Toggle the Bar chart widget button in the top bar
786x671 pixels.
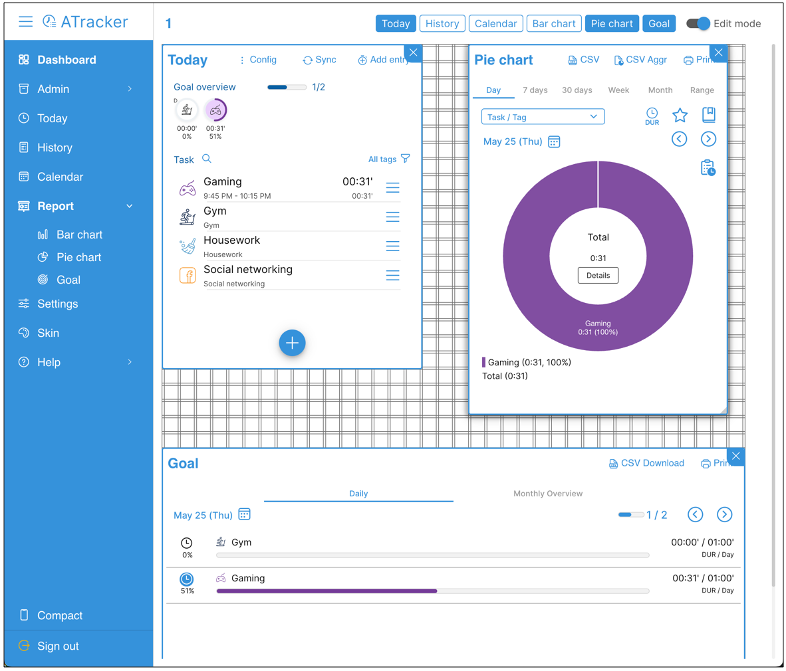click(554, 23)
